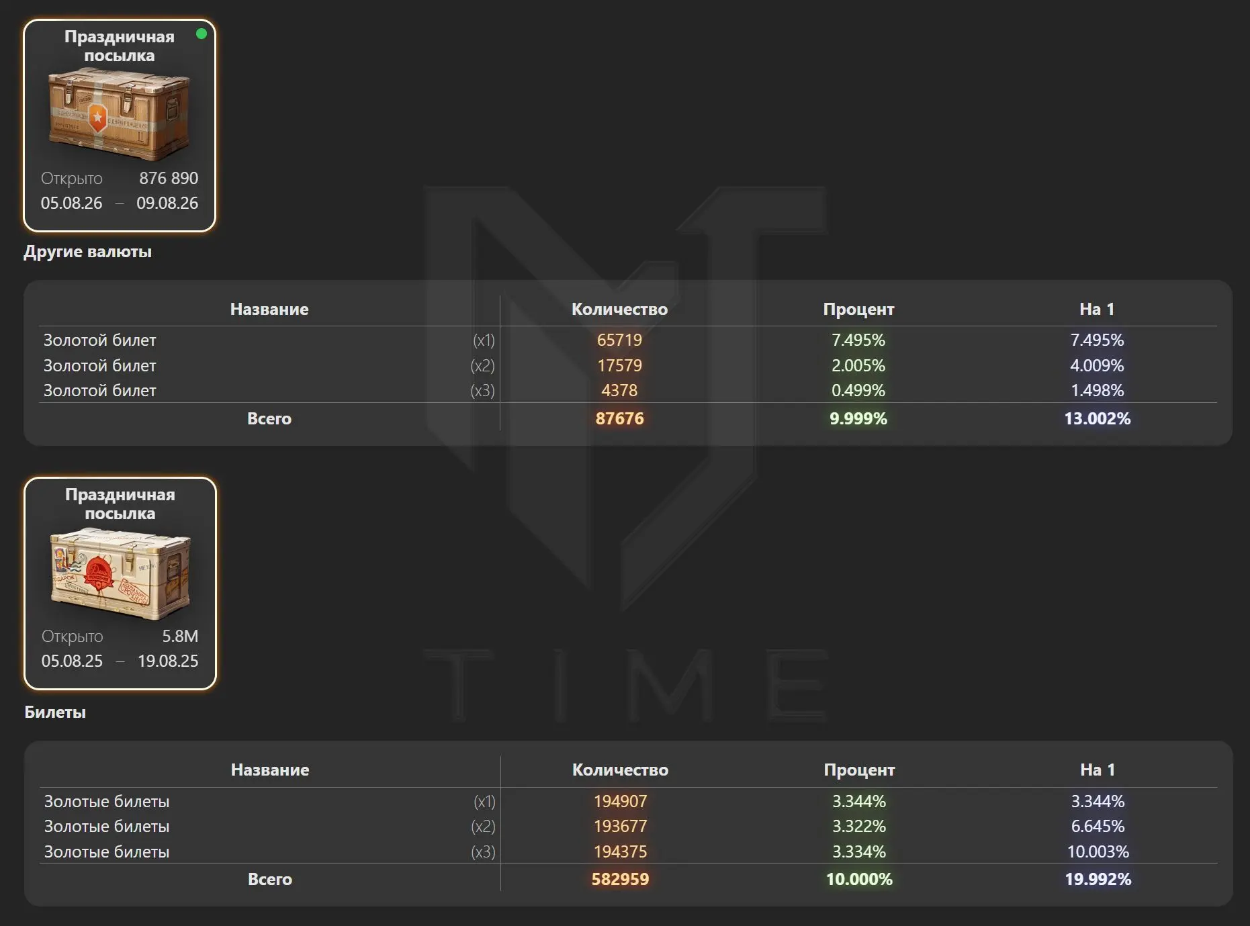
Task: Select the Золотой билет (x1) row
Action: point(628,340)
